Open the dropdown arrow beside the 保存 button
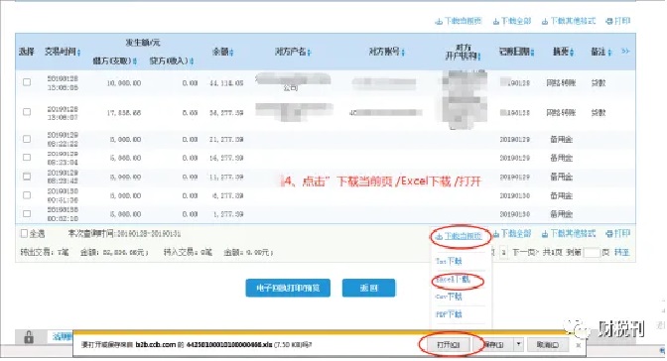This screenshot has height=361, width=667. [x=518, y=344]
